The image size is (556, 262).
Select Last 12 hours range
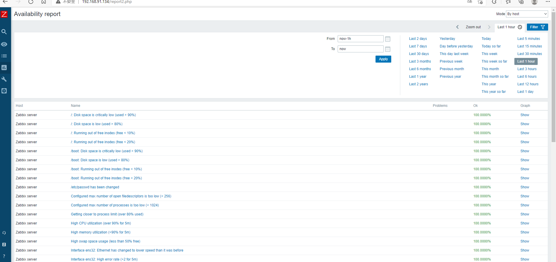(x=528, y=84)
